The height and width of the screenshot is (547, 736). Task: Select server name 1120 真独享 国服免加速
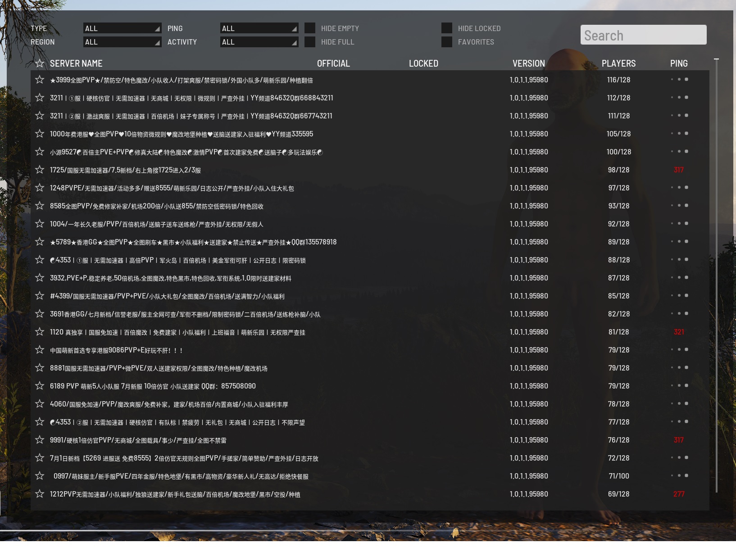177,332
